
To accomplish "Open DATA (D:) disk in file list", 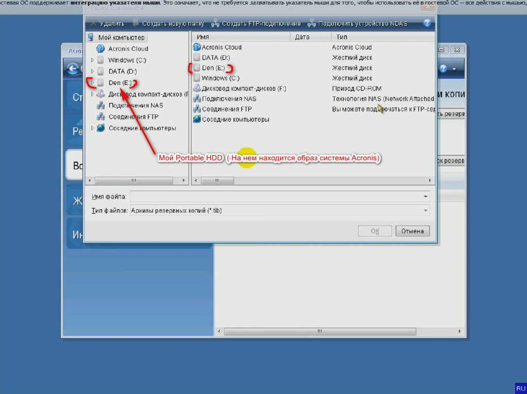I will pyautogui.click(x=215, y=58).
